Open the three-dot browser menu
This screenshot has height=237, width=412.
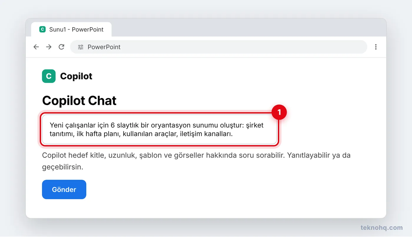[376, 47]
